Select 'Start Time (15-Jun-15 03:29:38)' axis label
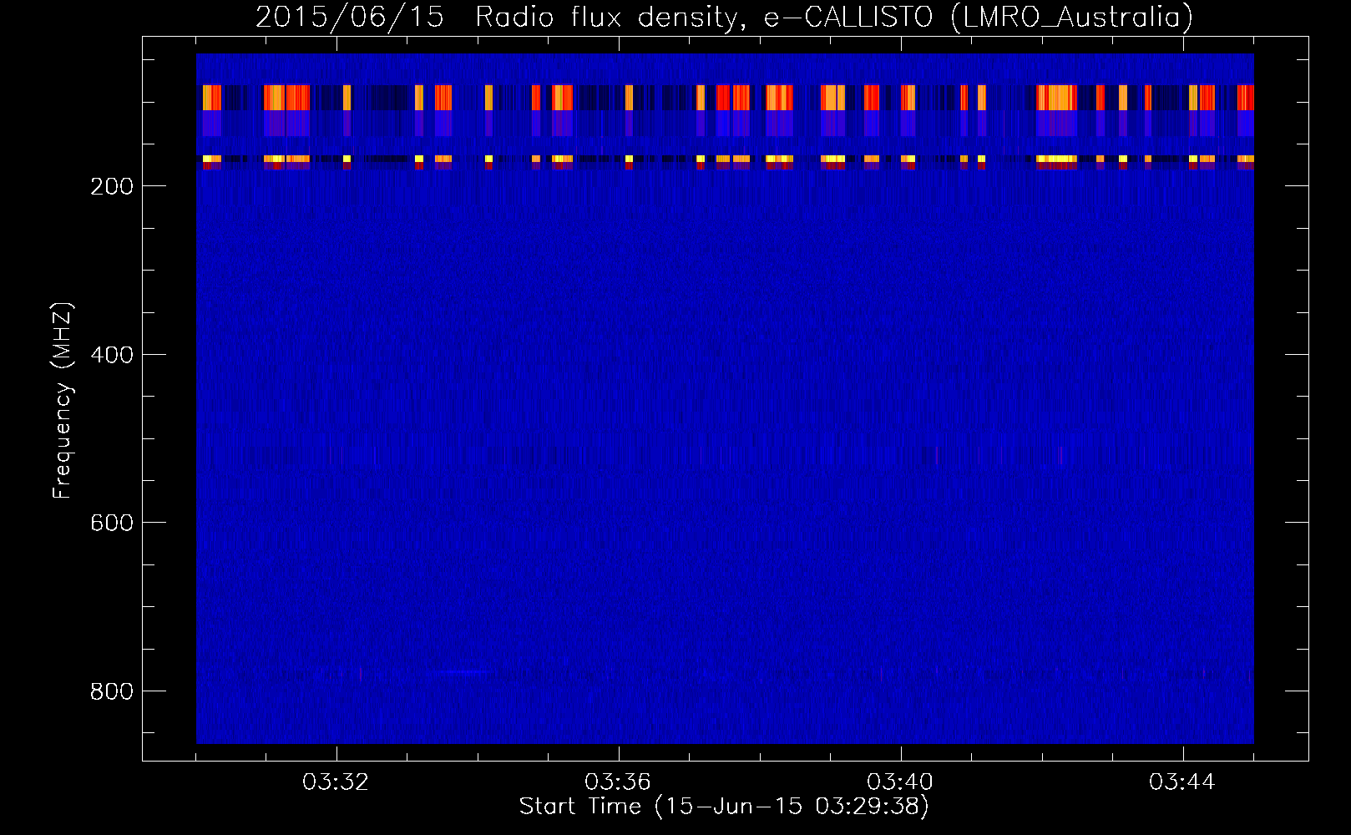The width and height of the screenshot is (1351, 835). pos(724,807)
